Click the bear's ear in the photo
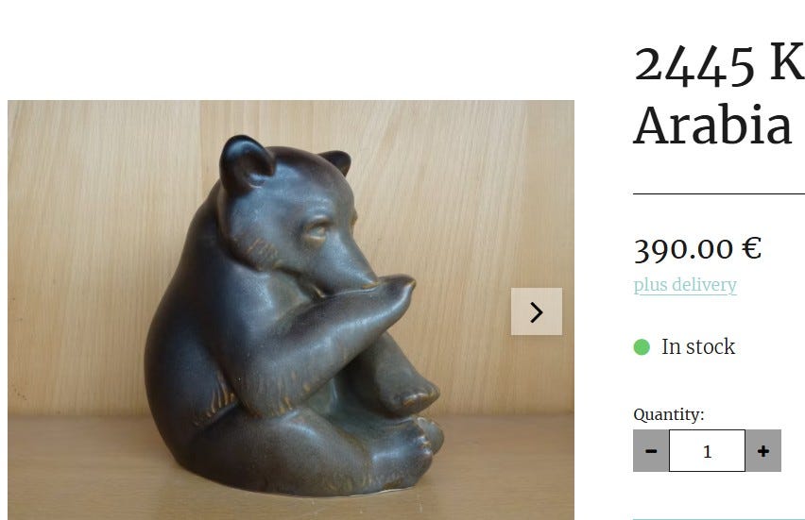 click(x=246, y=162)
